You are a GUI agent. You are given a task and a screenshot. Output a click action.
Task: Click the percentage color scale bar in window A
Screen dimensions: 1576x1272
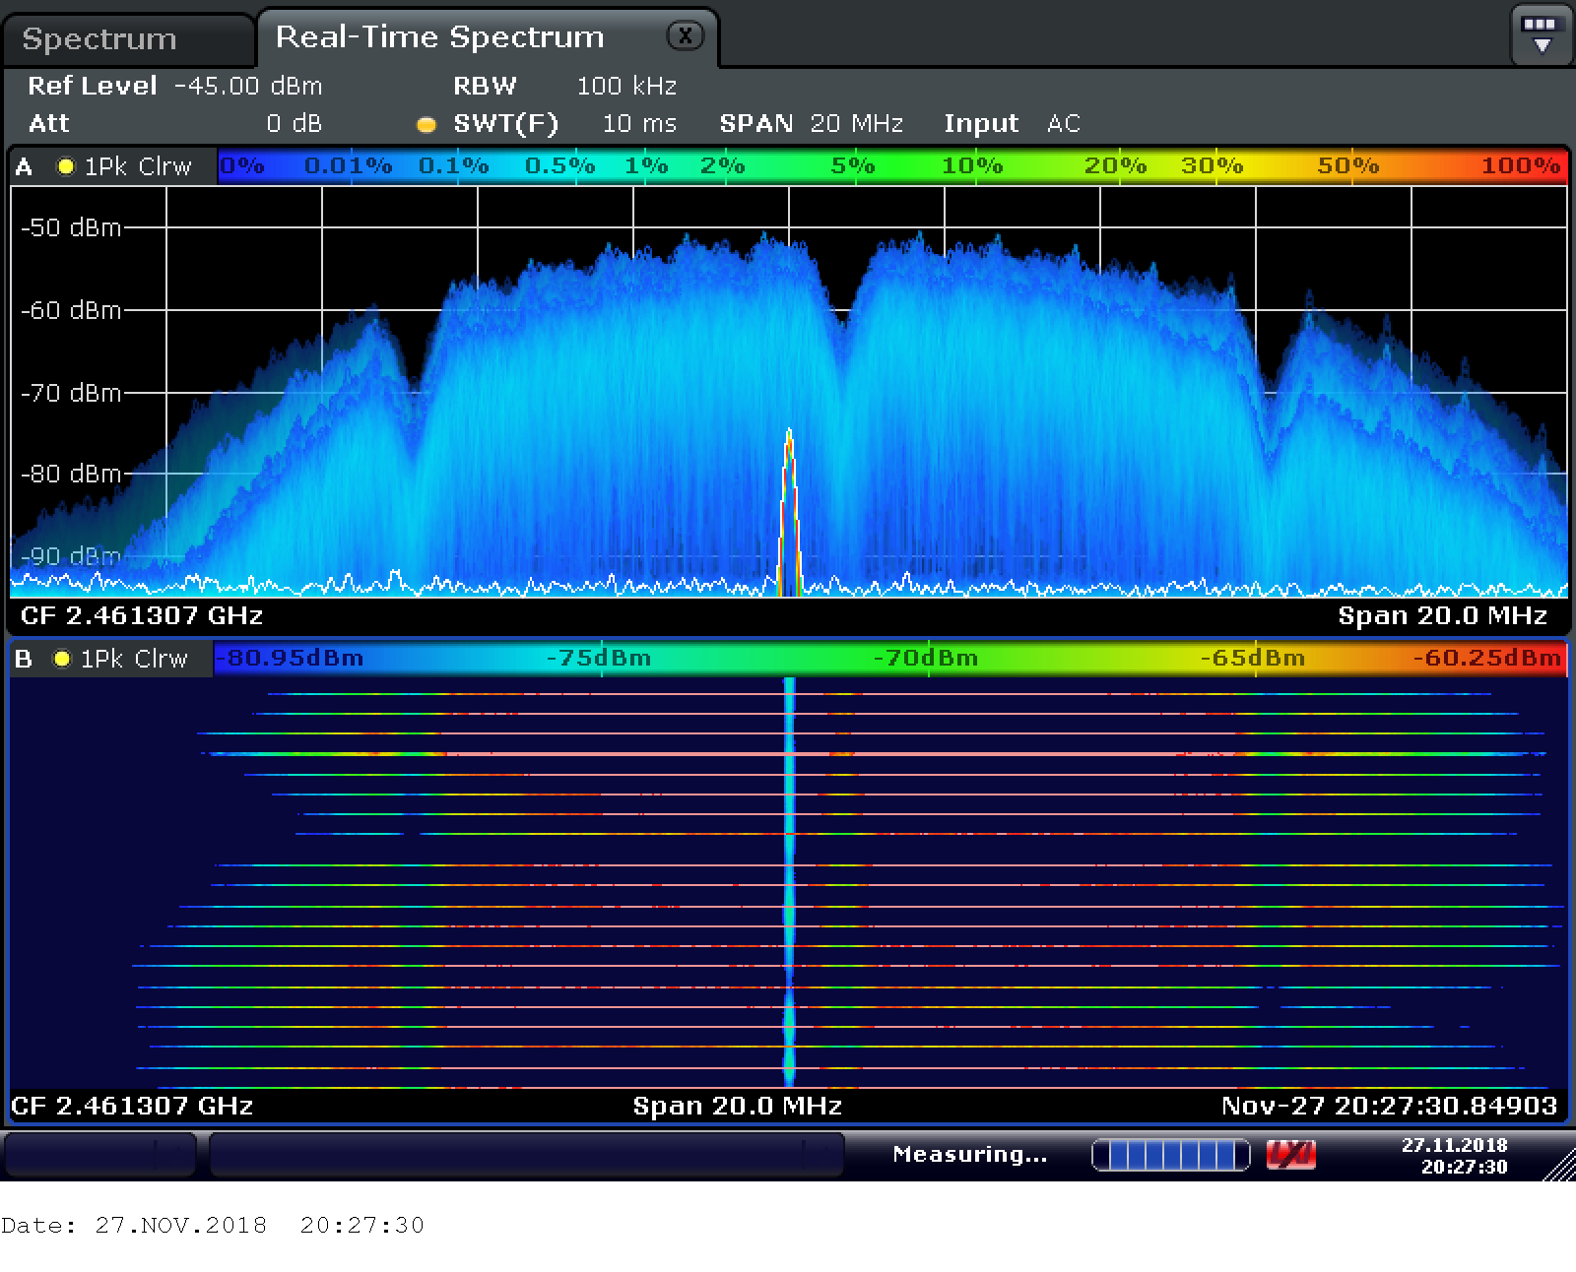(x=891, y=166)
